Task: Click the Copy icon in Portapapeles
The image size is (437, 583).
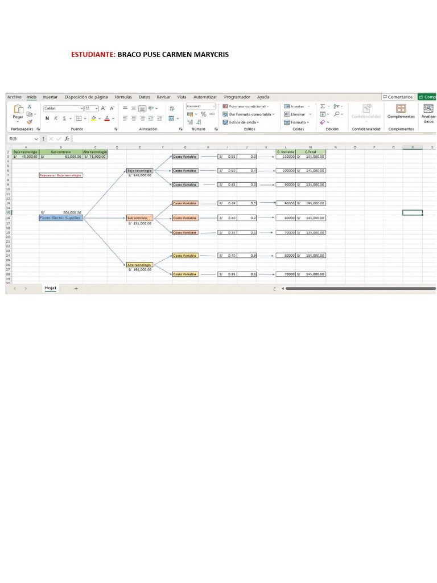Action: (x=30, y=114)
